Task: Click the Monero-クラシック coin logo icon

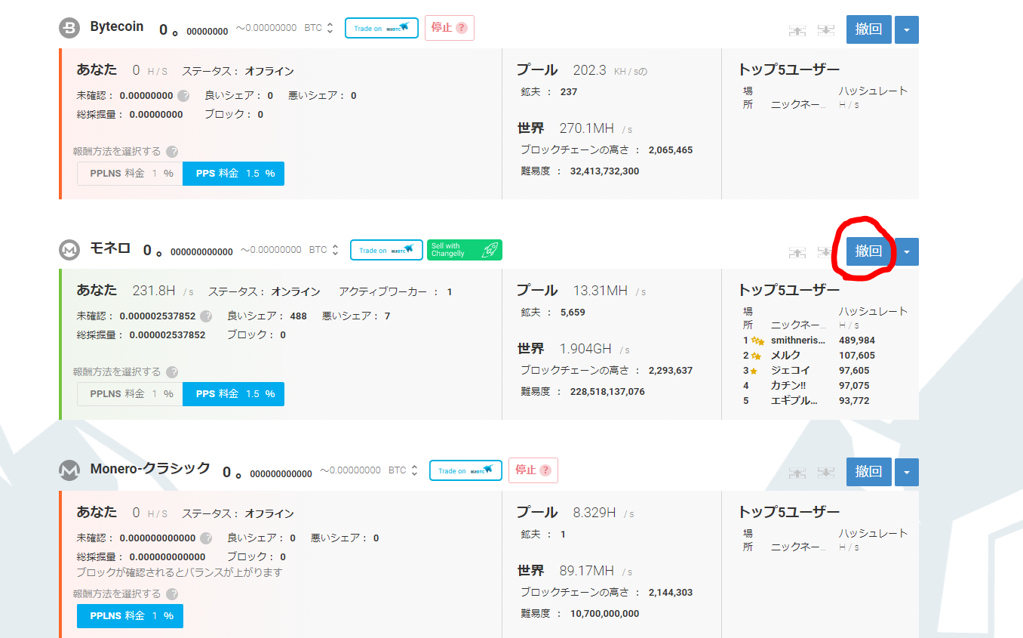Action: click(x=69, y=470)
